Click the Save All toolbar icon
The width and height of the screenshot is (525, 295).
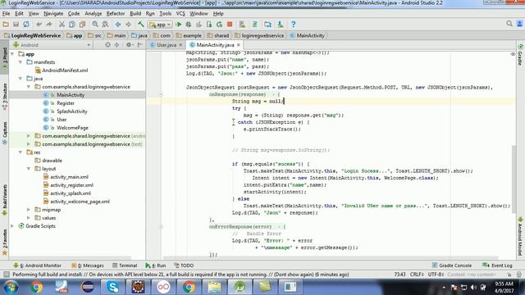(x=16, y=25)
